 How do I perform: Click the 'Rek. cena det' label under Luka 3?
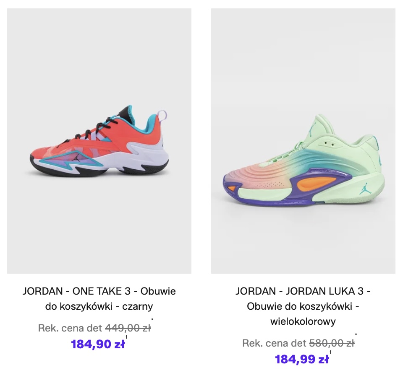tap(274, 343)
